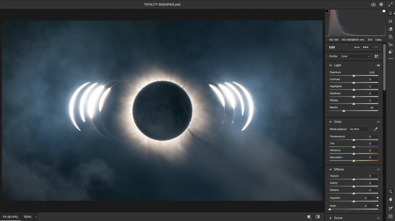Click the TOTALITY SEQUENCE.psd title
Image resolution: width=395 pixels, height=221 pixels.
point(162,4)
